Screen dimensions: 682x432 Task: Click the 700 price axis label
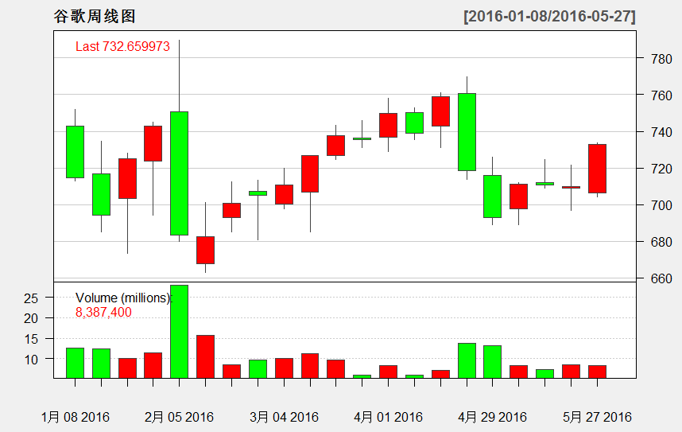[x=661, y=205]
